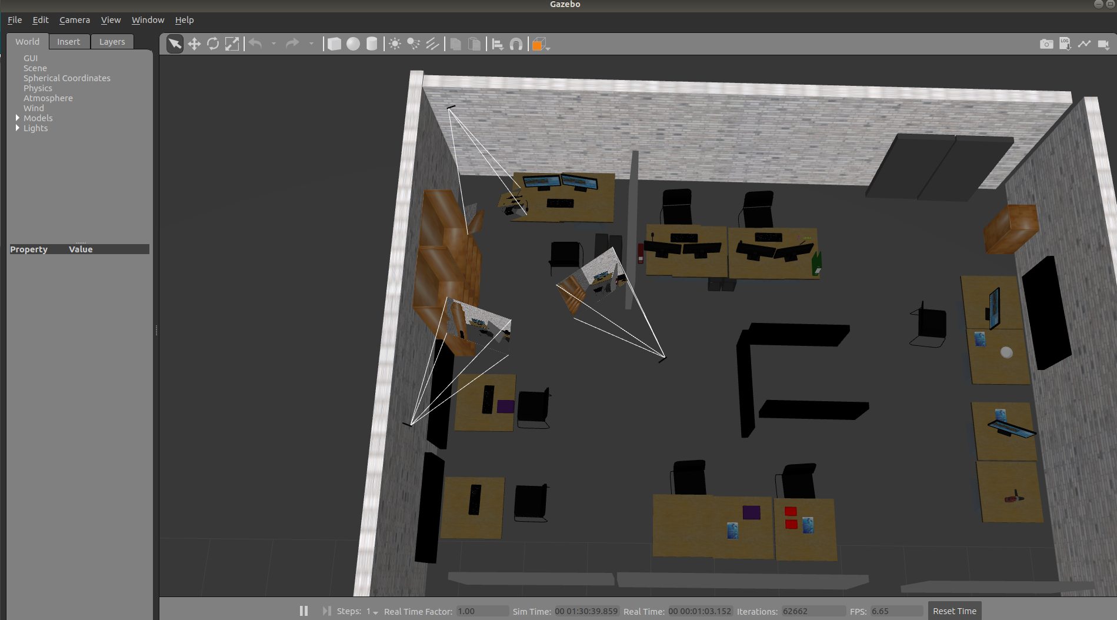Toggle the align tool
1117x620 pixels.
coord(498,44)
